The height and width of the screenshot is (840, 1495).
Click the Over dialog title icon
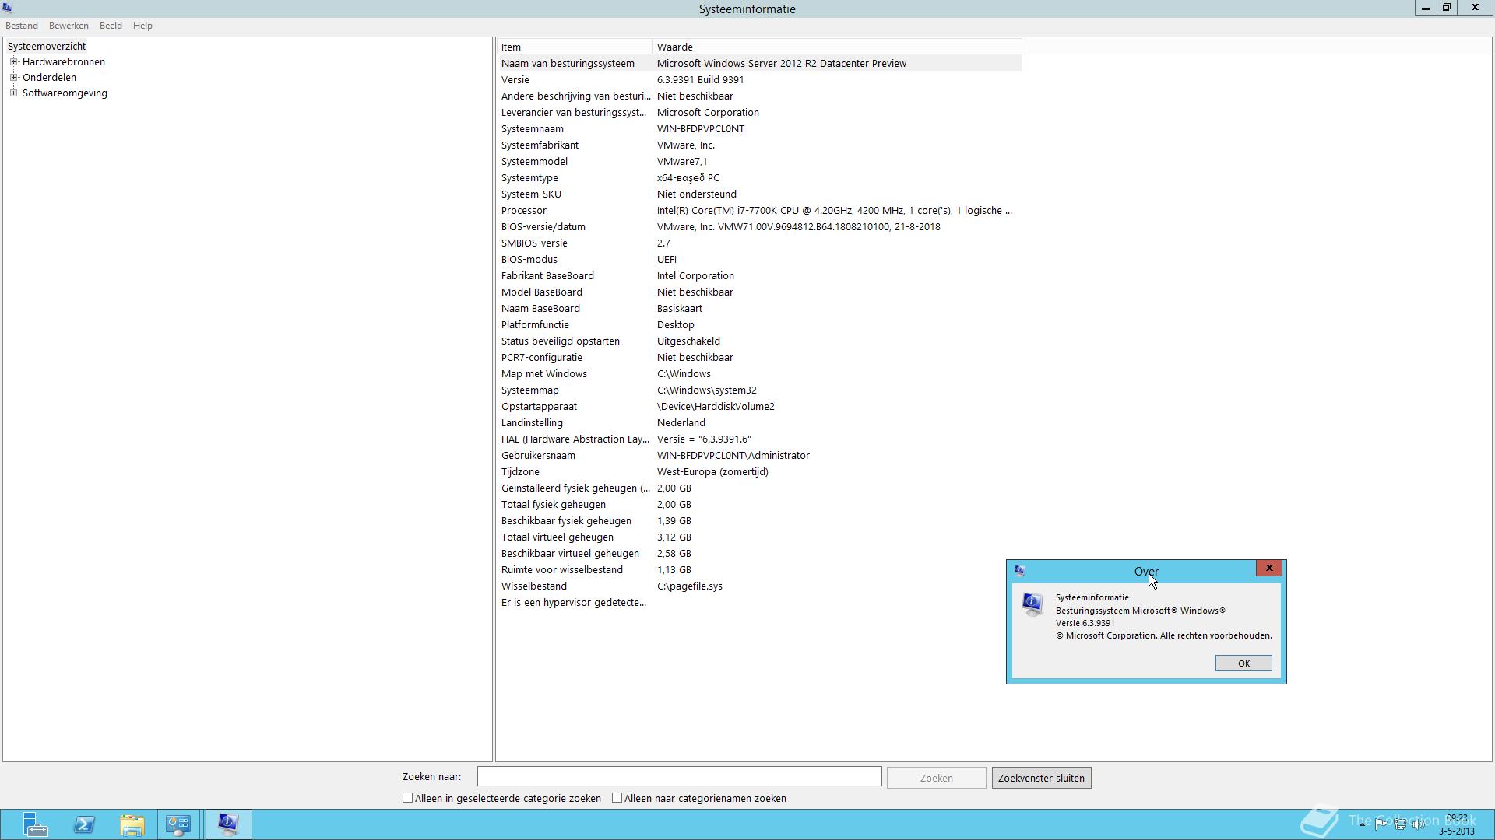[1019, 571]
